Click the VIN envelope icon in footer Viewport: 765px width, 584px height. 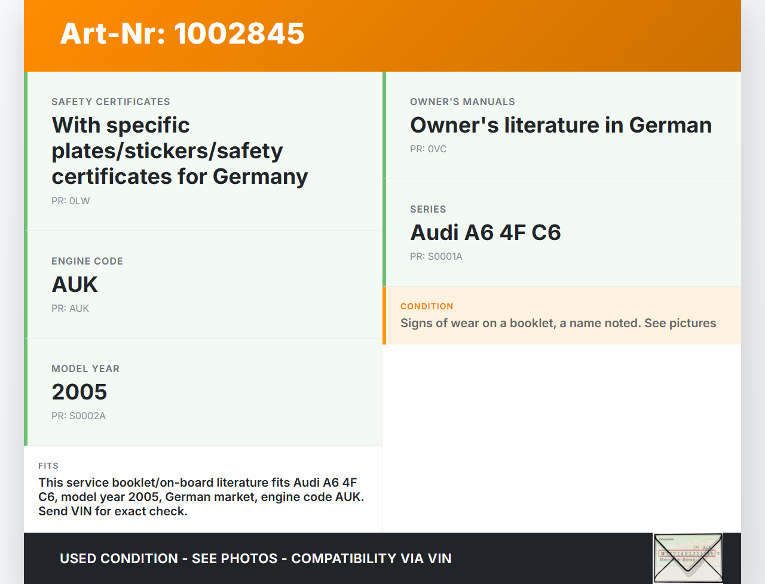tap(688, 558)
